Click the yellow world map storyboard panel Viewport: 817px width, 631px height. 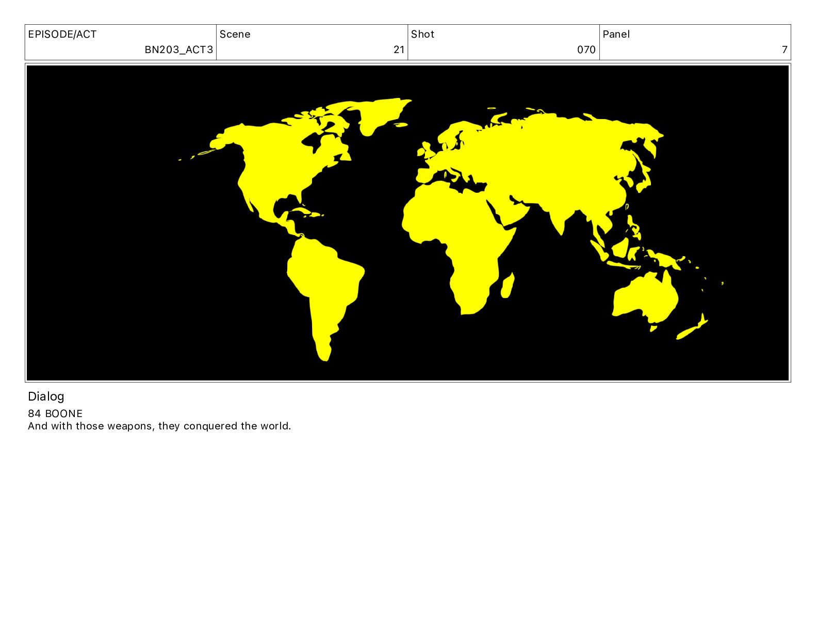tap(407, 223)
